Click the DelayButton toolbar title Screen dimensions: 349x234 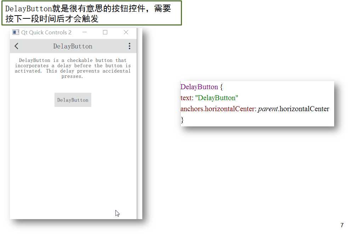pyautogui.click(x=73, y=46)
